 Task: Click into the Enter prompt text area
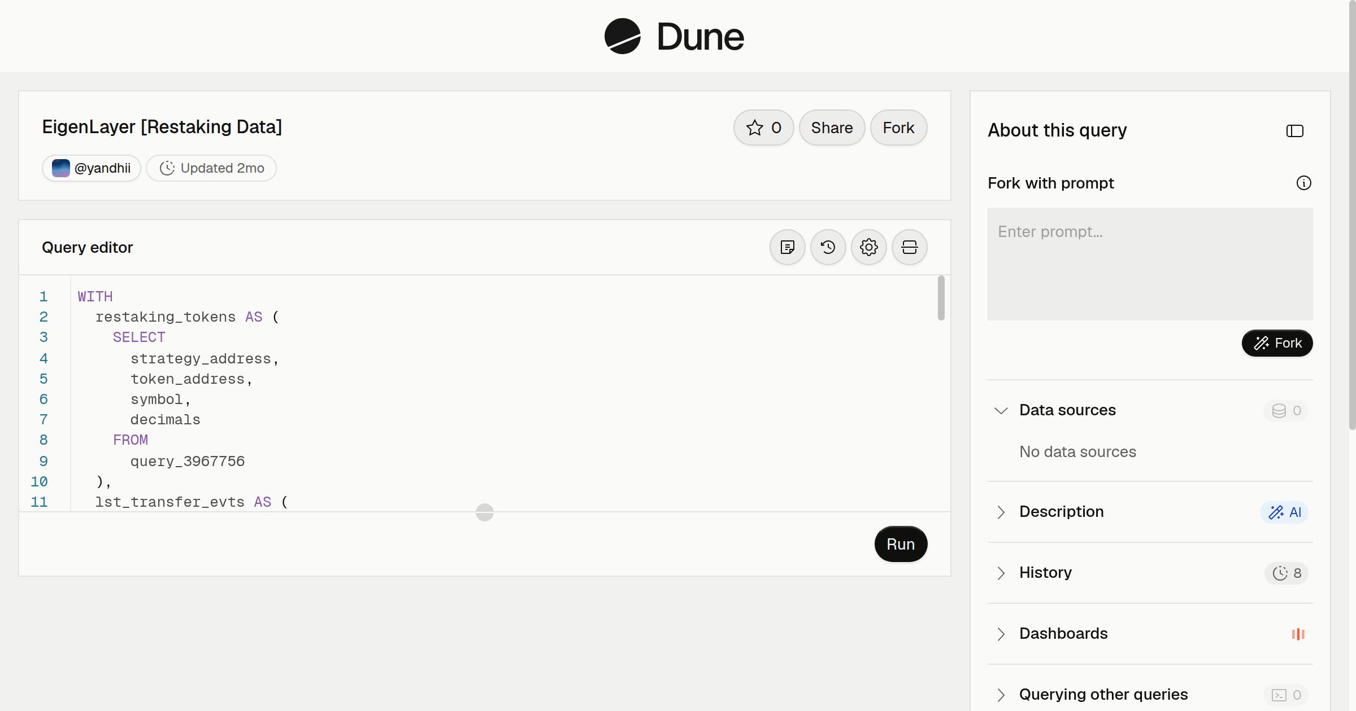click(1150, 264)
